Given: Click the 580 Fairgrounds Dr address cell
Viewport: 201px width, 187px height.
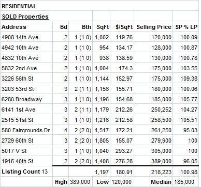Looking at the screenshot, I should [26, 130].
